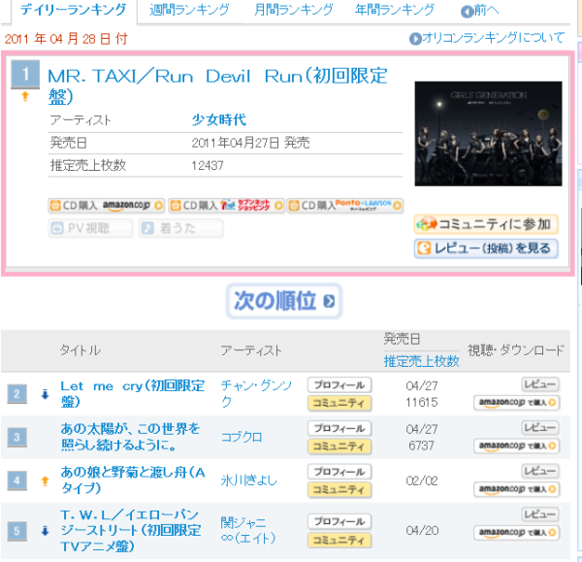582x562 pixels.
Task: Go to previous page with 前へ
Action: (481, 12)
